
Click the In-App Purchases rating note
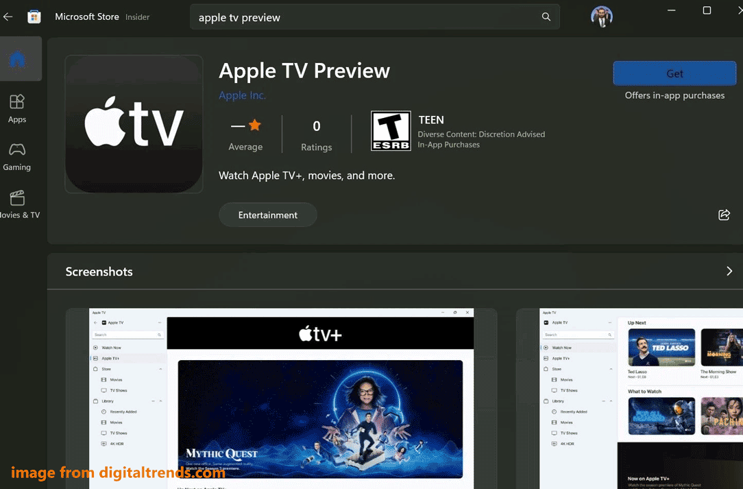coord(449,145)
